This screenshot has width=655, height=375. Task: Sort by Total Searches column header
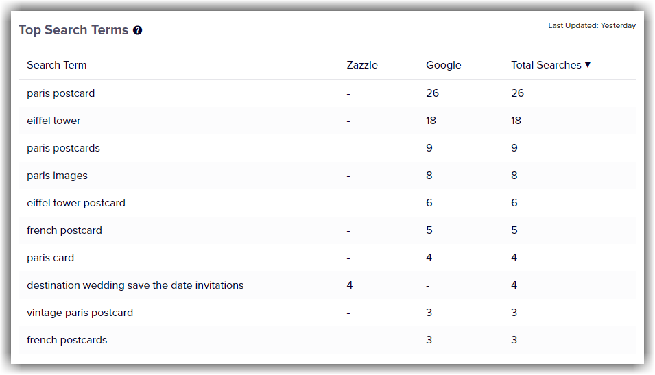[x=546, y=65]
